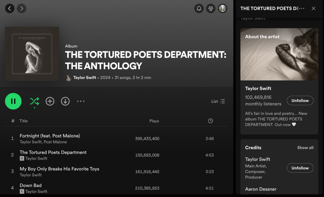Play Fortnight (feat. Post Malone)

[50, 136]
